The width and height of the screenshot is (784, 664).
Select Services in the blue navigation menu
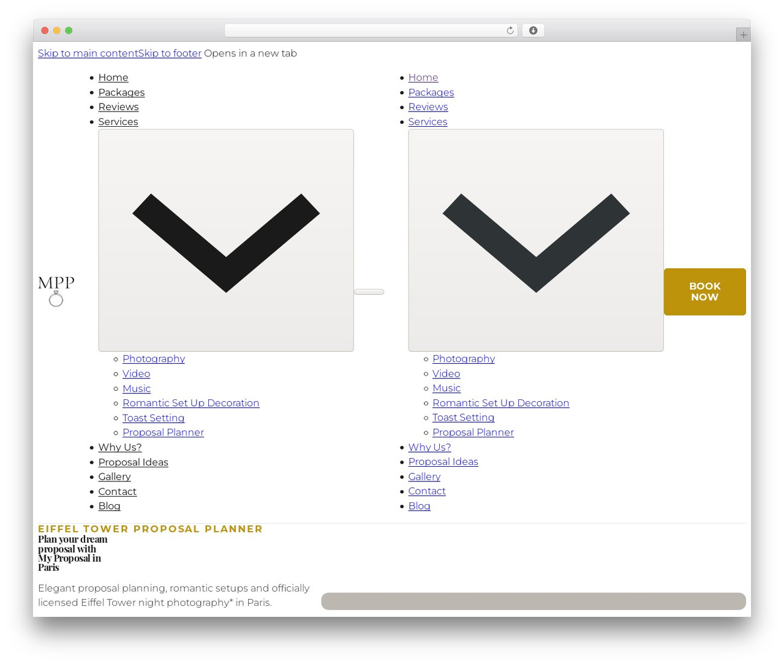pos(428,121)
